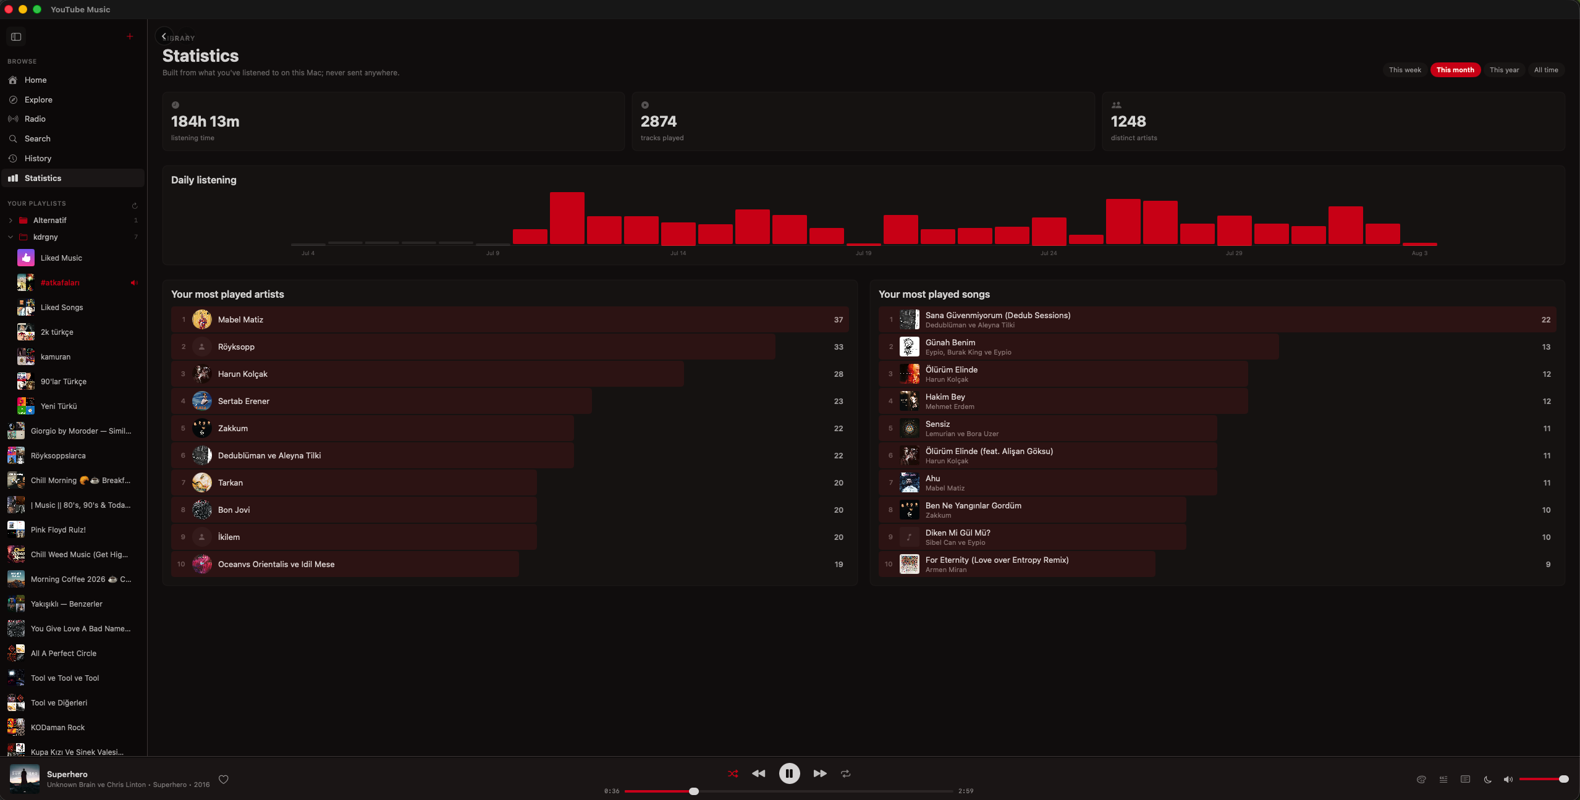
Task: Click the Radio broadcast icon
Action: pyautogui.click(x=13, y=119)
